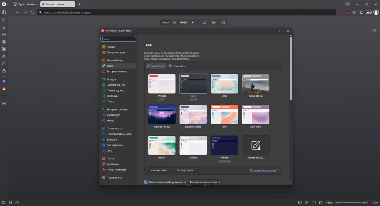Viewport: 380px width, 206px height.
Task: Open the new tab with the plus button
Action: click(79, 4)
